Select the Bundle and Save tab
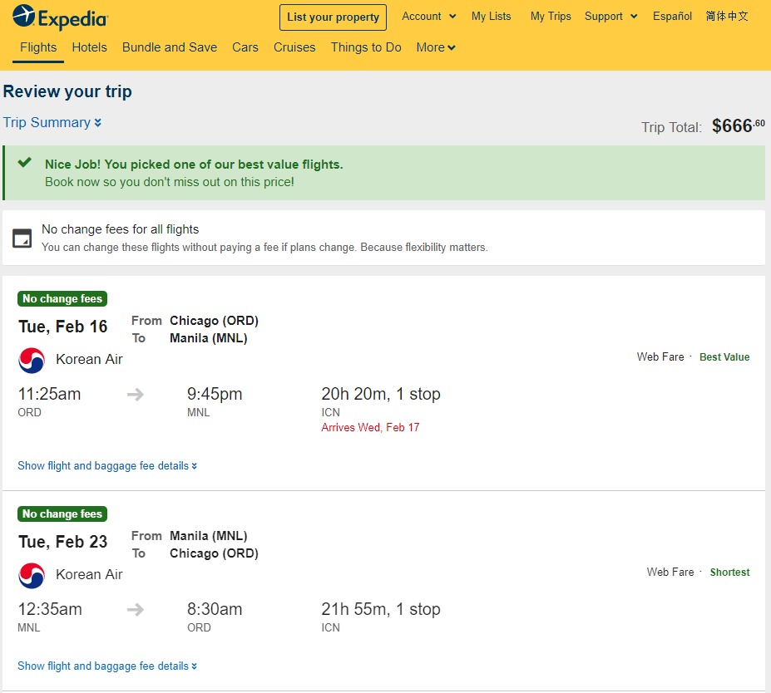Viewport: 771px width, 693px height. pos(170,47)
